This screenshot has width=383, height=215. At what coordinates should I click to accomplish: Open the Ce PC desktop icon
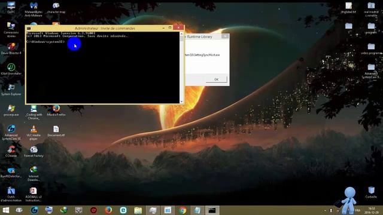point(11,7)
